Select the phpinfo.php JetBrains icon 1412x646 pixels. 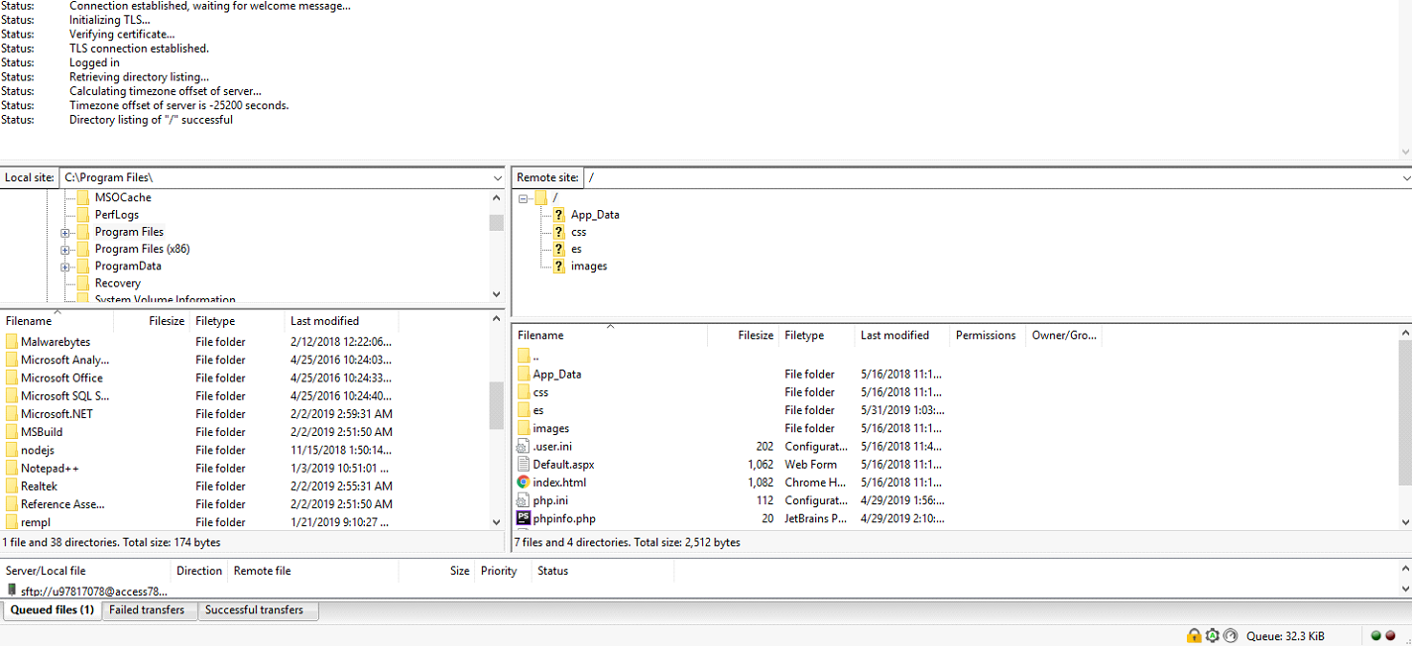[524, 518]
